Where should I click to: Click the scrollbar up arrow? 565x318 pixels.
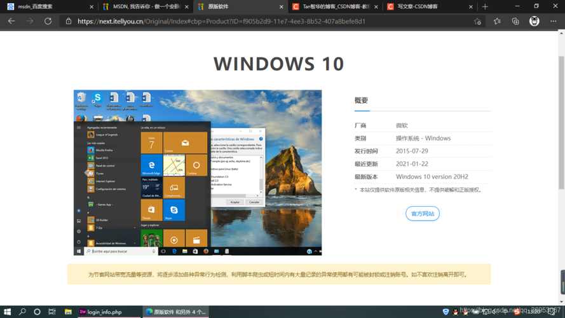pos(561,34)
